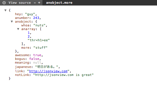
Task: Collapse the root object triangle
Action: [5, 10]
